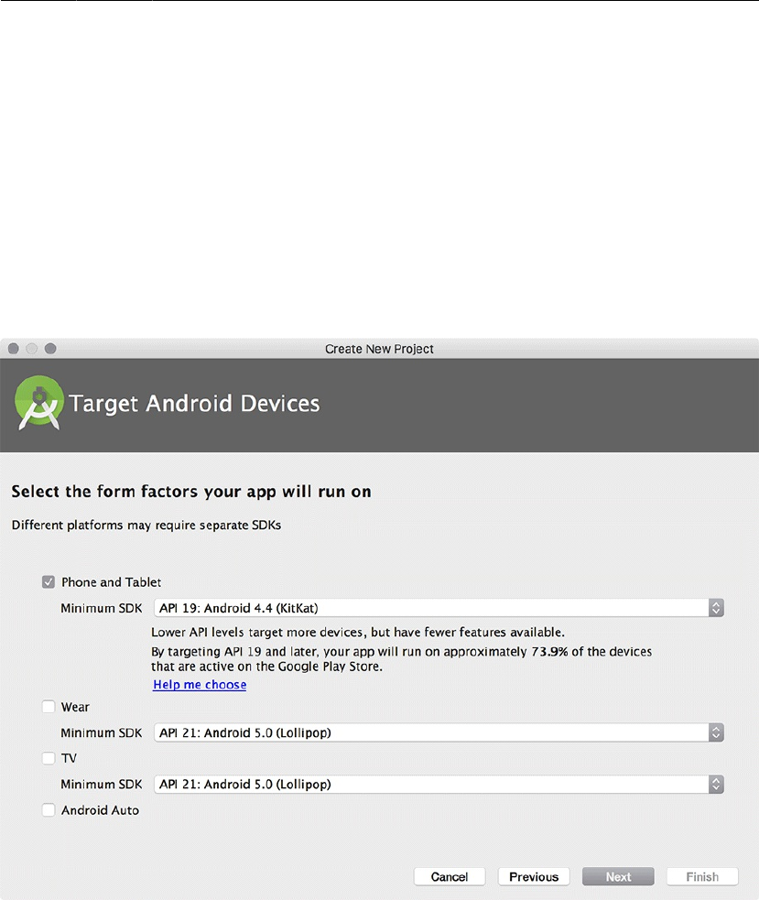Click stepper arrows on API 19 KitKat dropdown
This screenshot has width=759, height=900.
[x=716, y=608]
